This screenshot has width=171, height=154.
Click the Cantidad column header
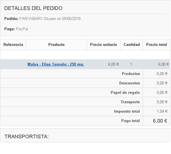click(x=132, y=44)
